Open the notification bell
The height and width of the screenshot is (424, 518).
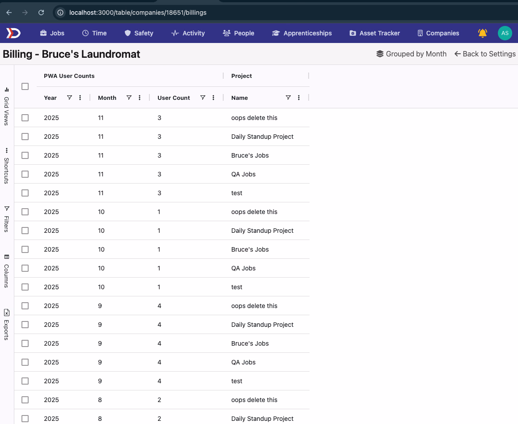(483, 33)
